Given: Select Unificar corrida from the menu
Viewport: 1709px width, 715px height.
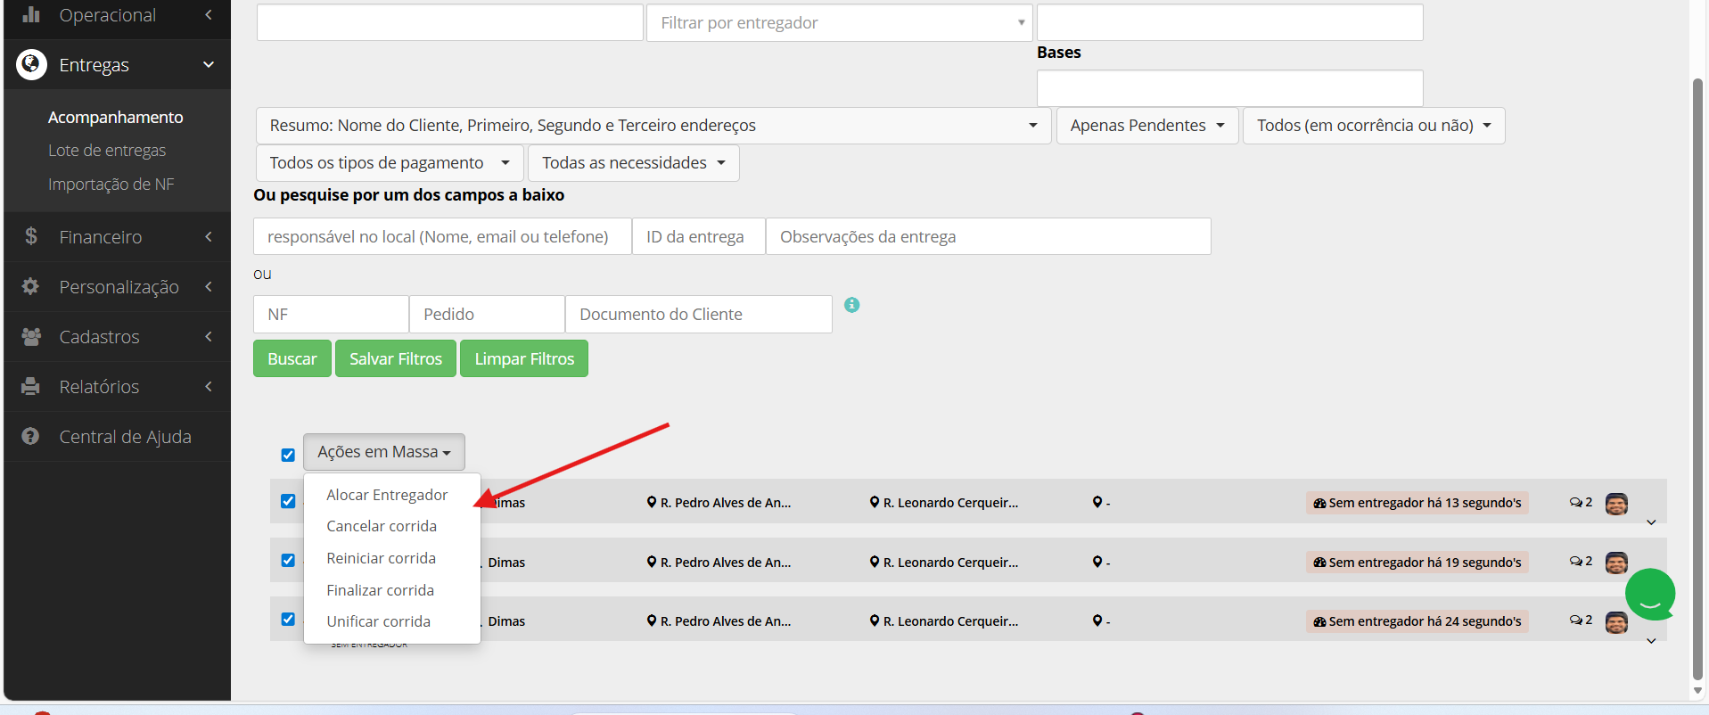Looking at the screenshot, I should 378,621.
